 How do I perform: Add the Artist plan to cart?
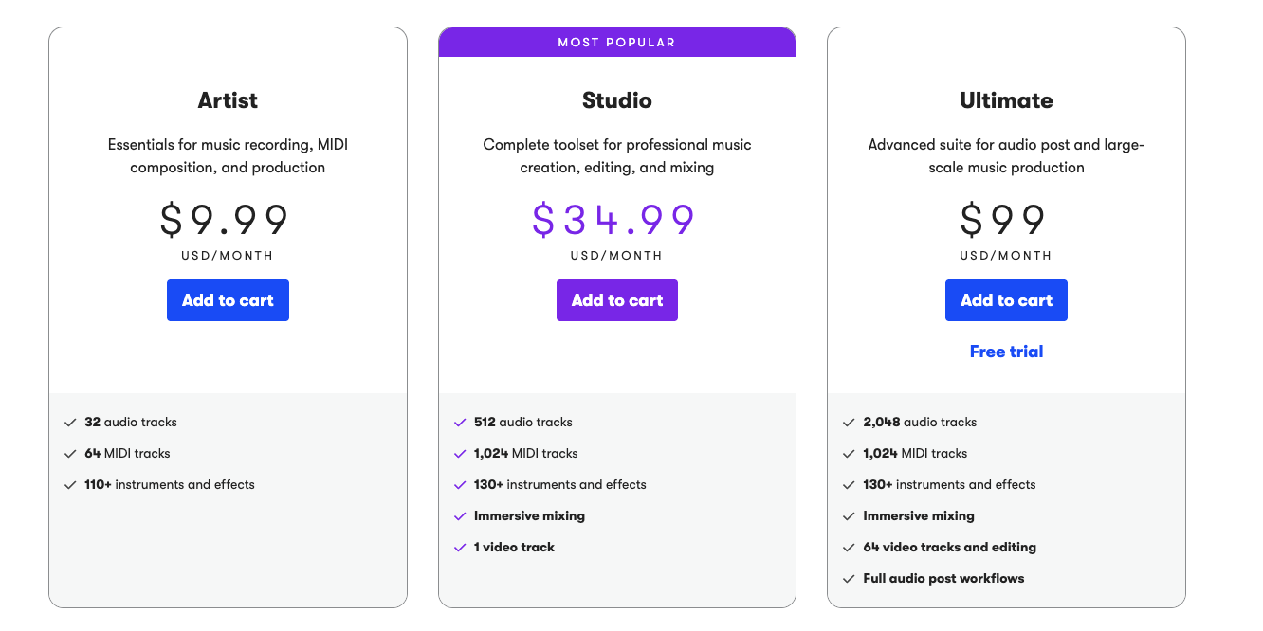[x=228, y=300]
